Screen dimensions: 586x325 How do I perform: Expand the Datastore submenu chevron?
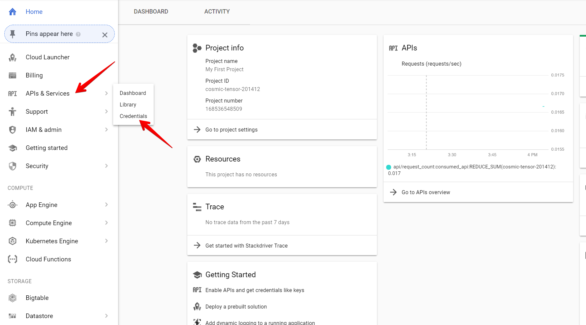coord(106,316)
